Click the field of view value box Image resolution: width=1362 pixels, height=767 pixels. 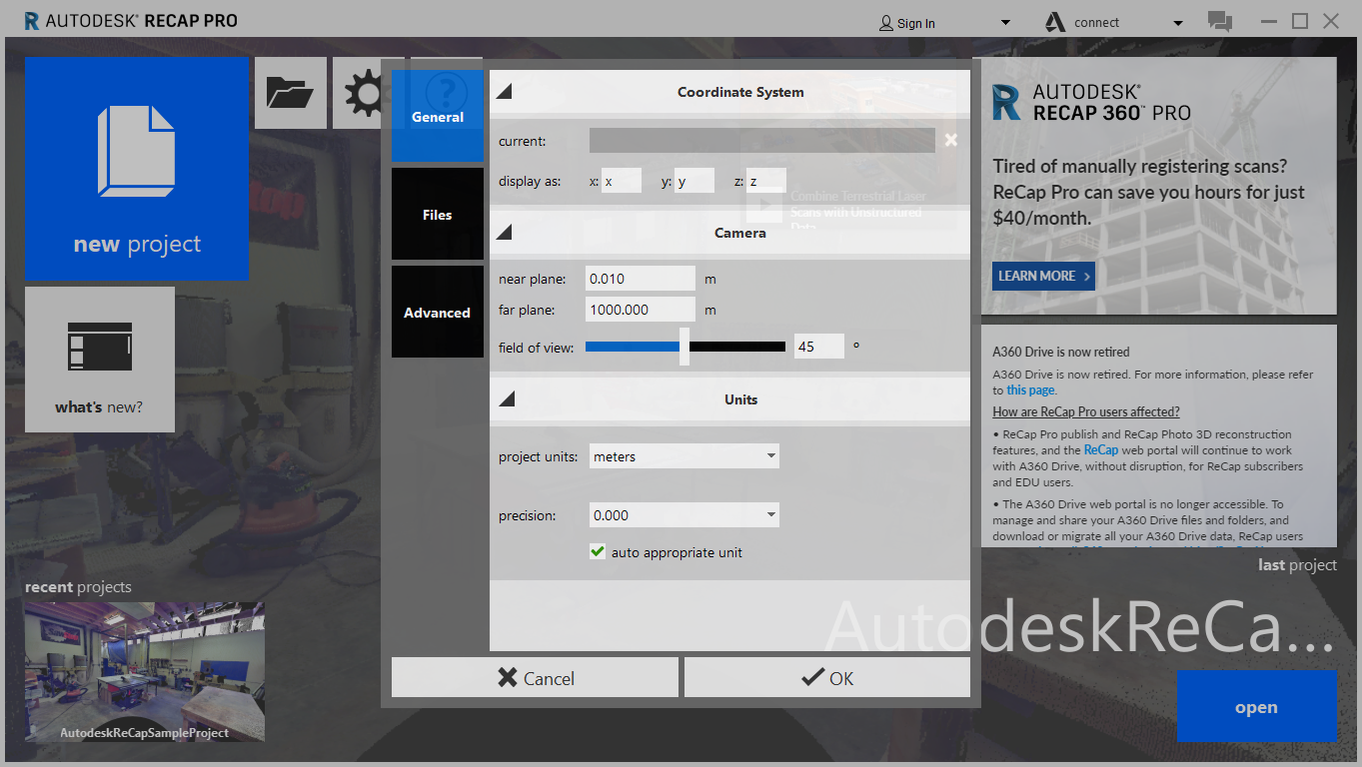coord(819,347)
